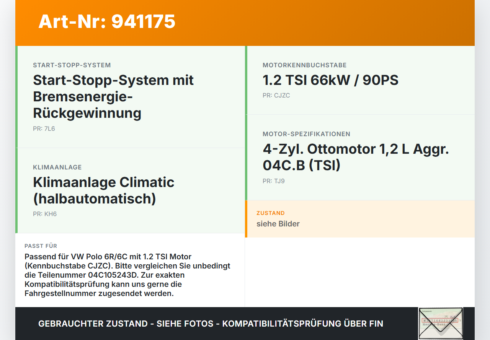Click the START-STOPP-SYSTEM label

pyautogui.click(x=72, y=65)
